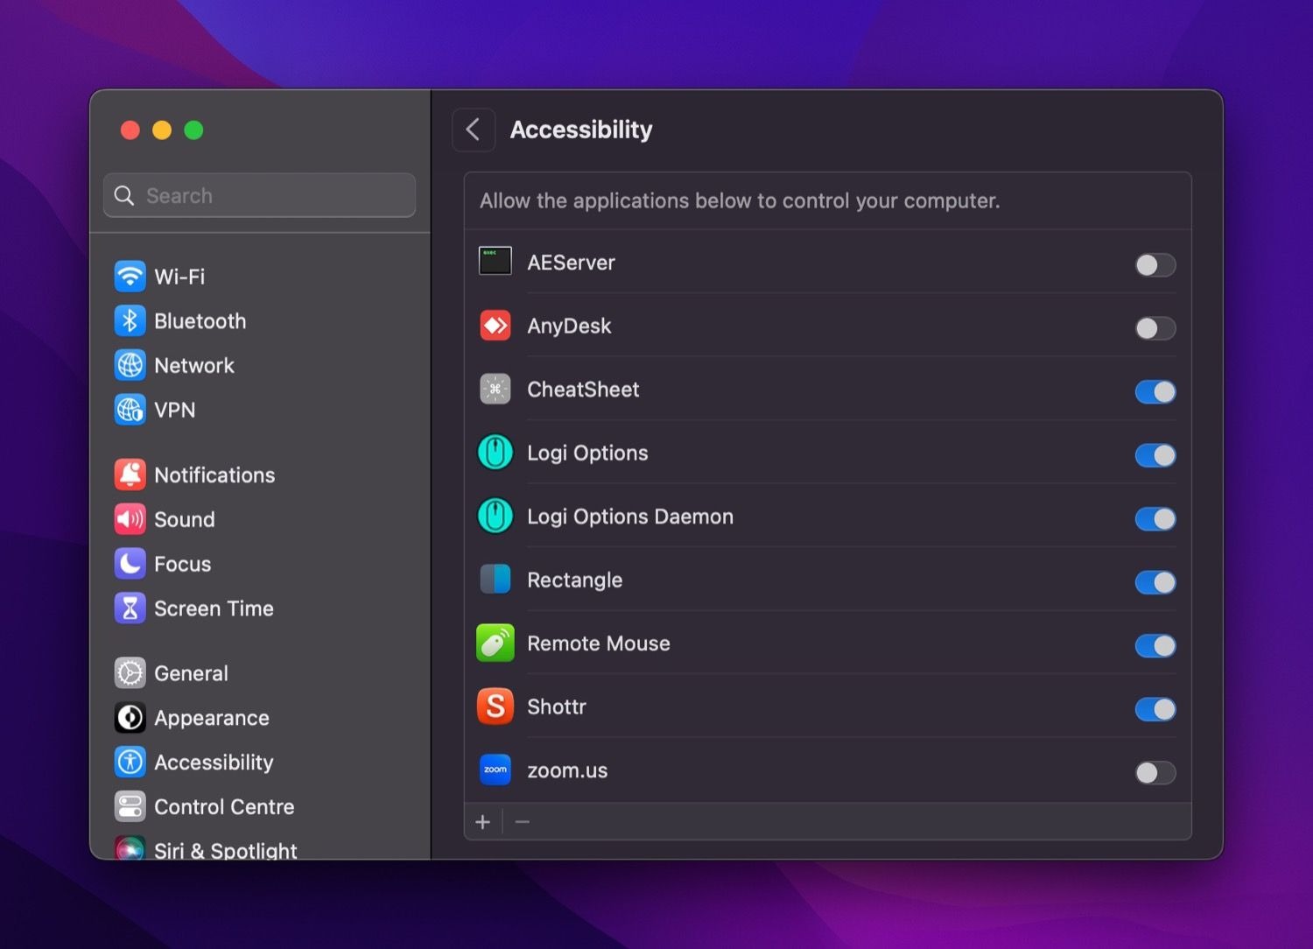
Task: Disable the CheatSheet toggle
Action: [1155, 391]
